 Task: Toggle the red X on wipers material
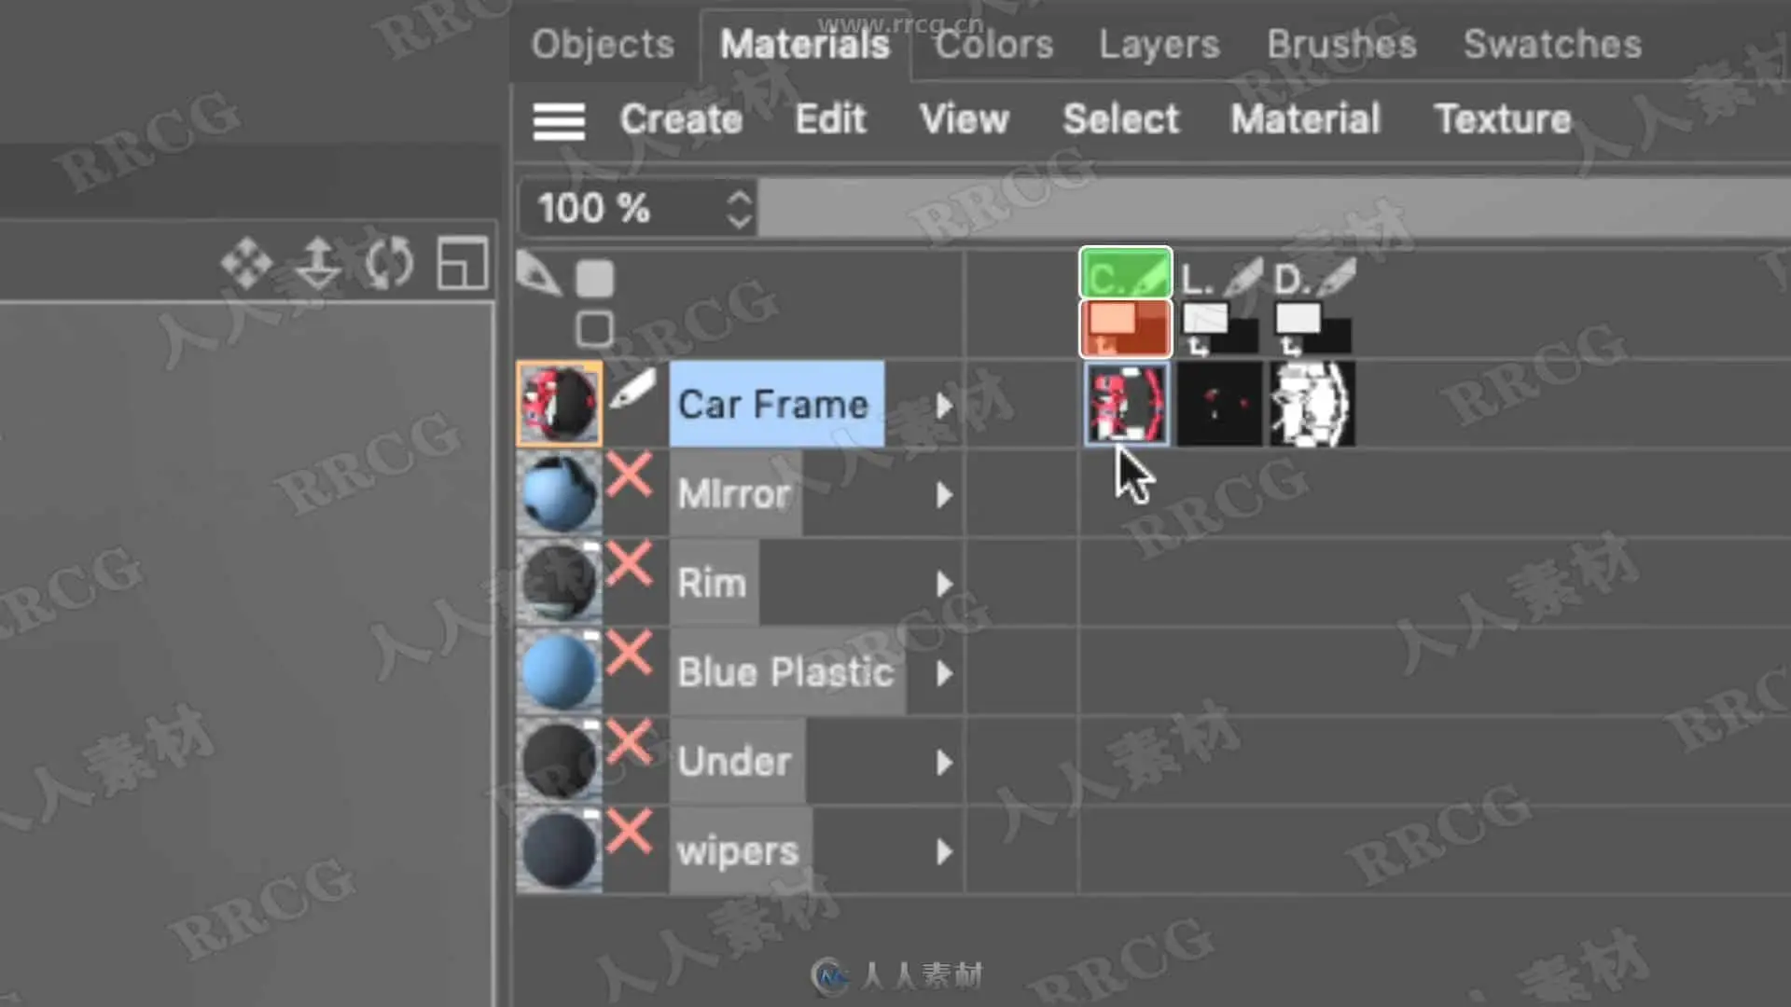[630, 832]
